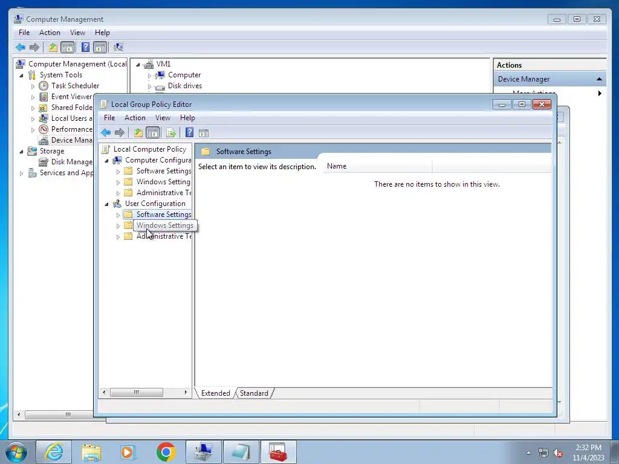Launch Internet Explorer from taskbar
The image size is (619, 464).
[54, 452]
